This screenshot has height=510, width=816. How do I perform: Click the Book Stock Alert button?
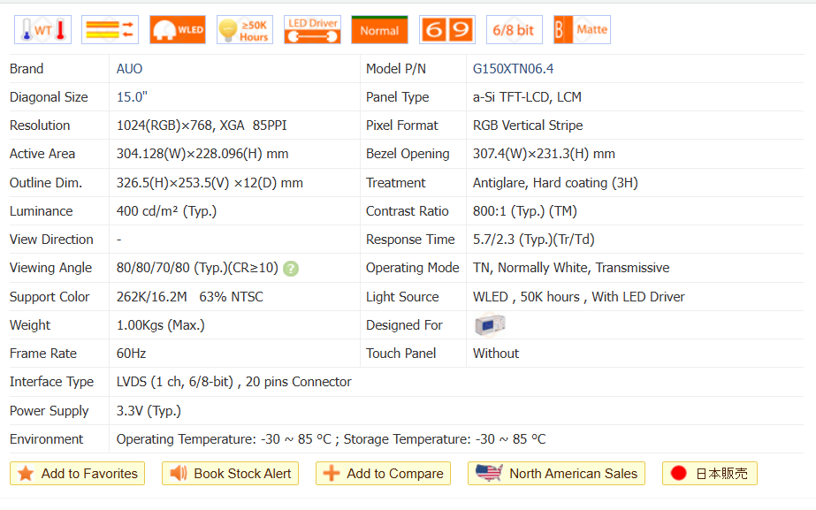click(230, 474)
